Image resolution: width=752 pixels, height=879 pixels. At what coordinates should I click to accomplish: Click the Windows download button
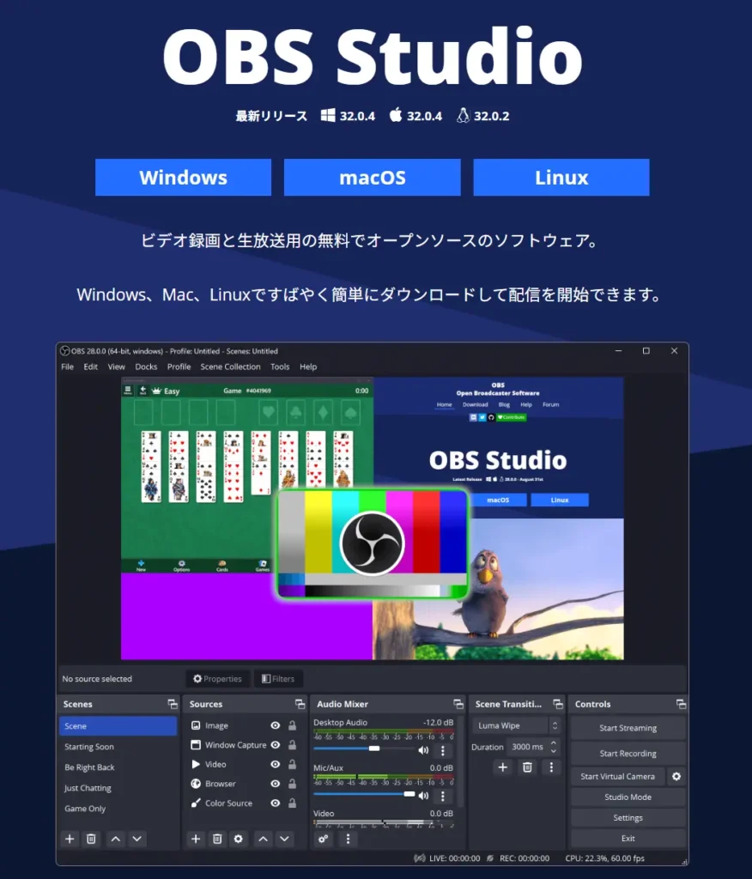coord(183,178)
